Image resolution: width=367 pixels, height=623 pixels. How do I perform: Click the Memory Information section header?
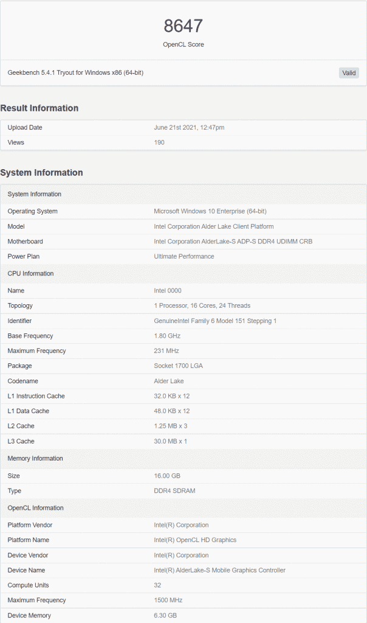[184, 459]
